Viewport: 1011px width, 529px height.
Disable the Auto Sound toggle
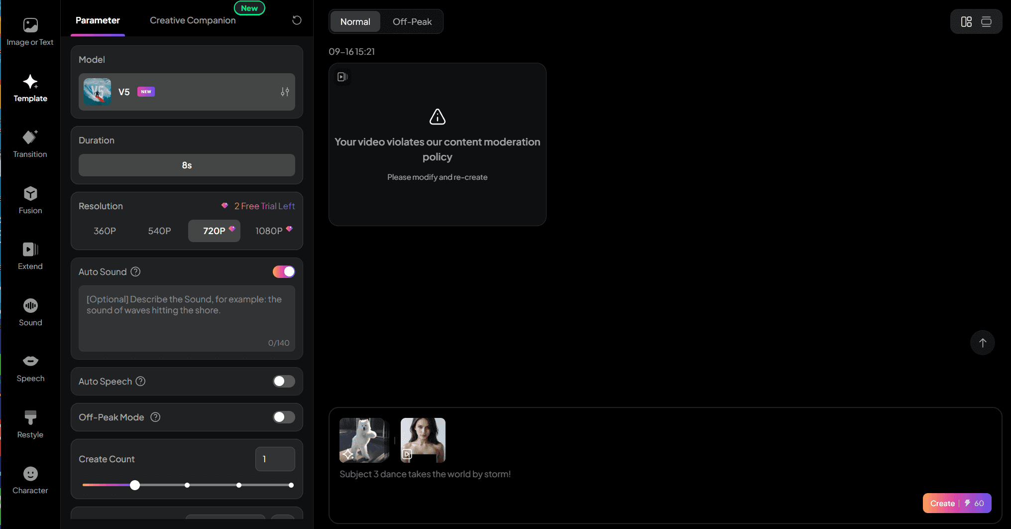[284, 271]
